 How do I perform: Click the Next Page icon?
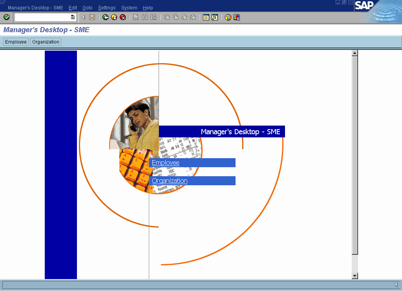pos(184,17)
